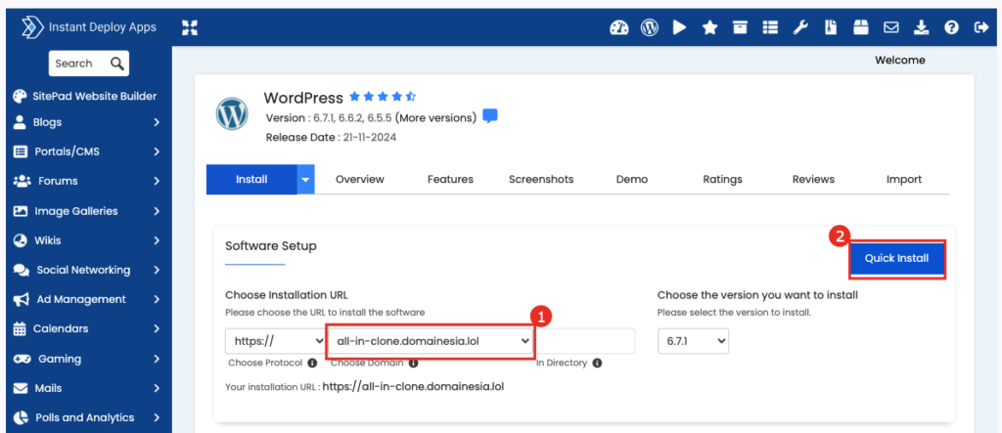
Task: Focus the sidebar Search field
Action: click(x=89, y=64)
